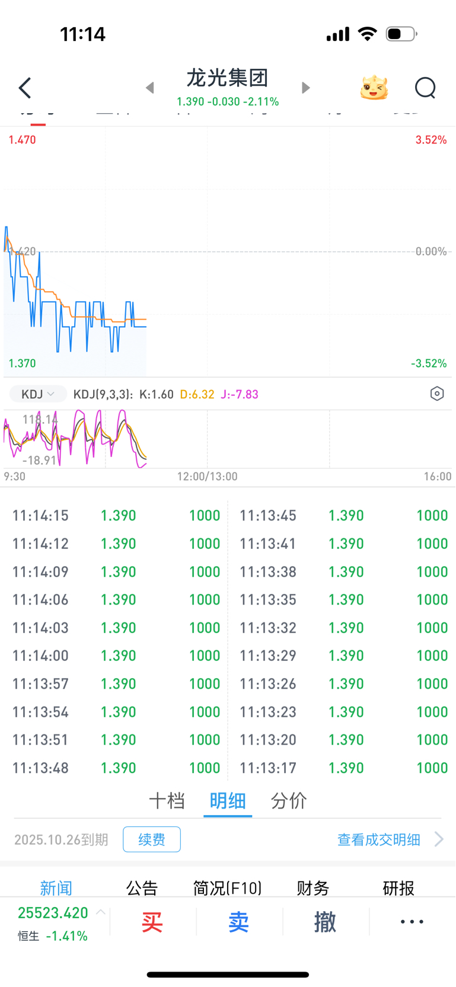Screen dimensions: 456x987
Task: Tap the 2025.10.26到期 expiry text
Action: (61, 839)
